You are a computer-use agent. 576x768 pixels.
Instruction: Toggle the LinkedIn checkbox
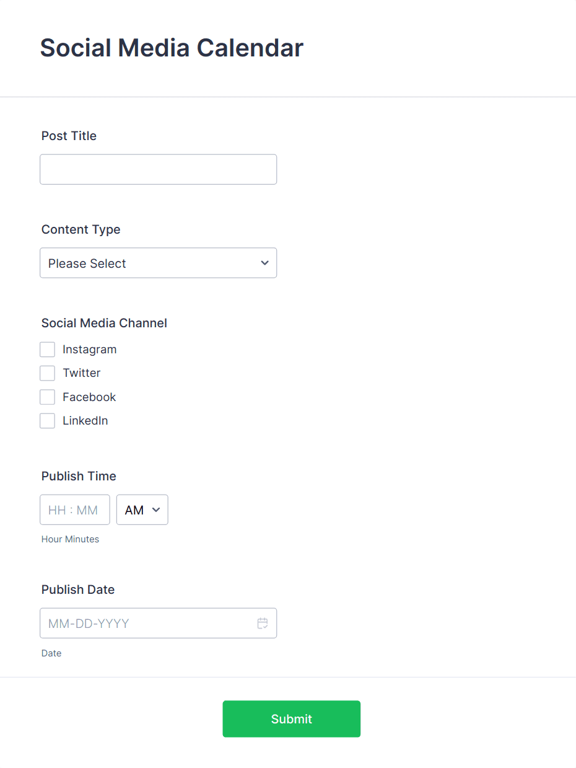(48, 420)
